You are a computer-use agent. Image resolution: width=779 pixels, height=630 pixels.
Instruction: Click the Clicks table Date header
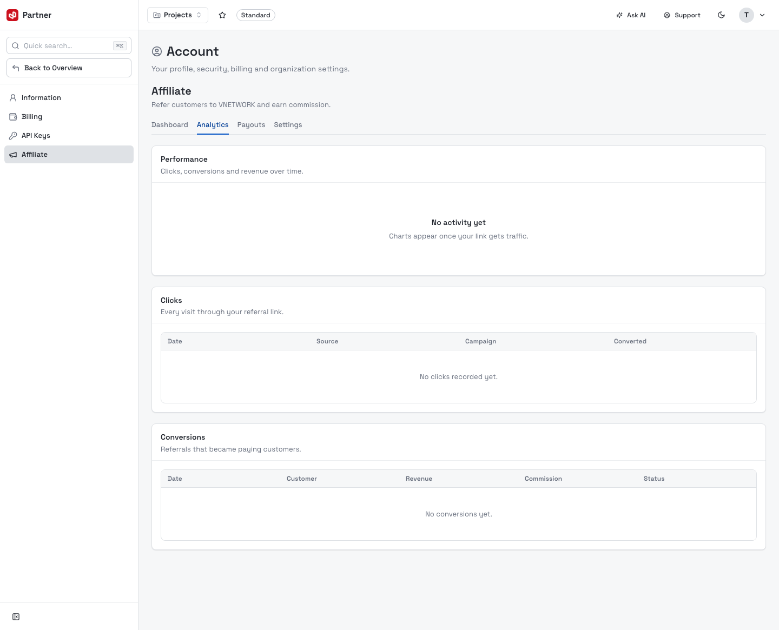pyautogui.click(x=175, y=341)
